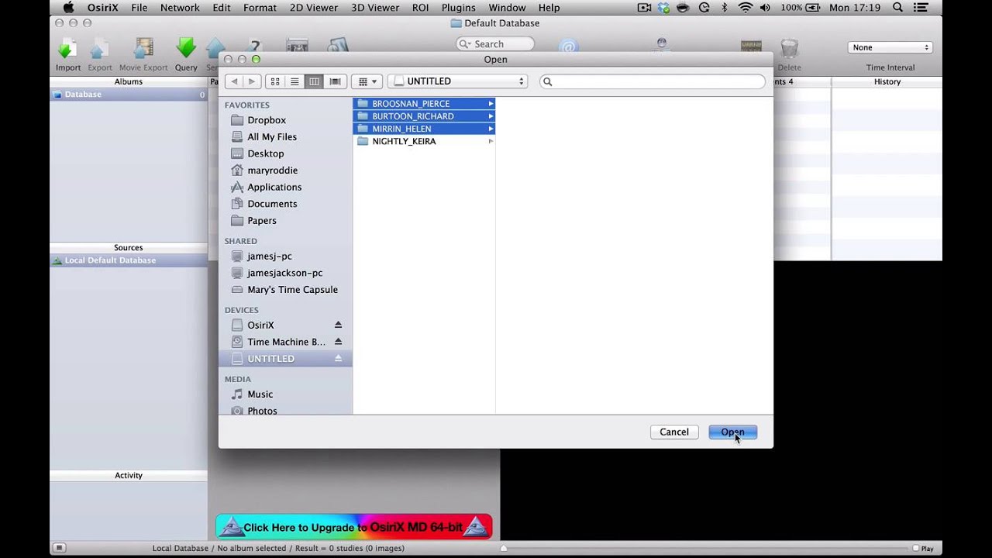Select Applications in sidebar
This screenshot has height=558, width=992.
point(274,187)
